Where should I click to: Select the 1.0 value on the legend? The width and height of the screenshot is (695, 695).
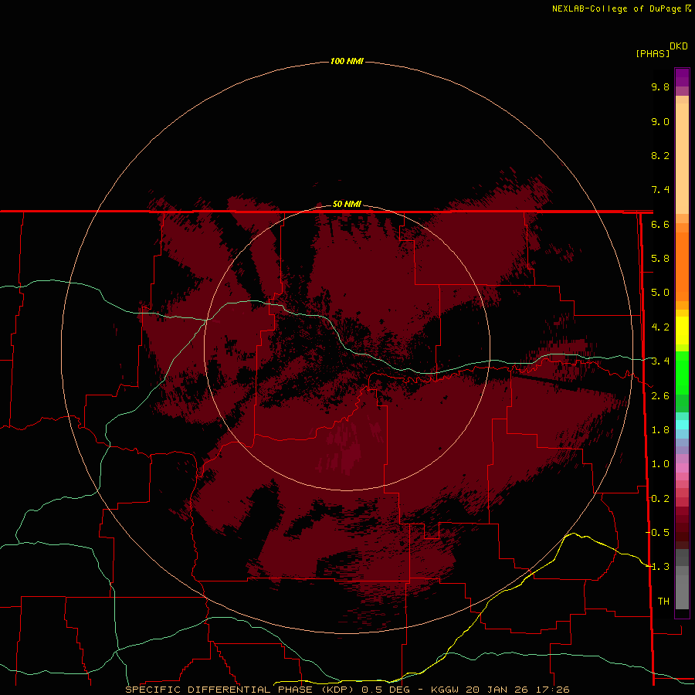click(x=660, y=464)
